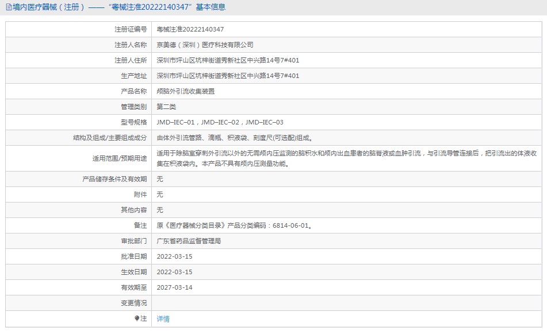The image size is (547, 331).
Task: Click the 备注 label cell
Action: pyautogui.click(x=78, y=225)
